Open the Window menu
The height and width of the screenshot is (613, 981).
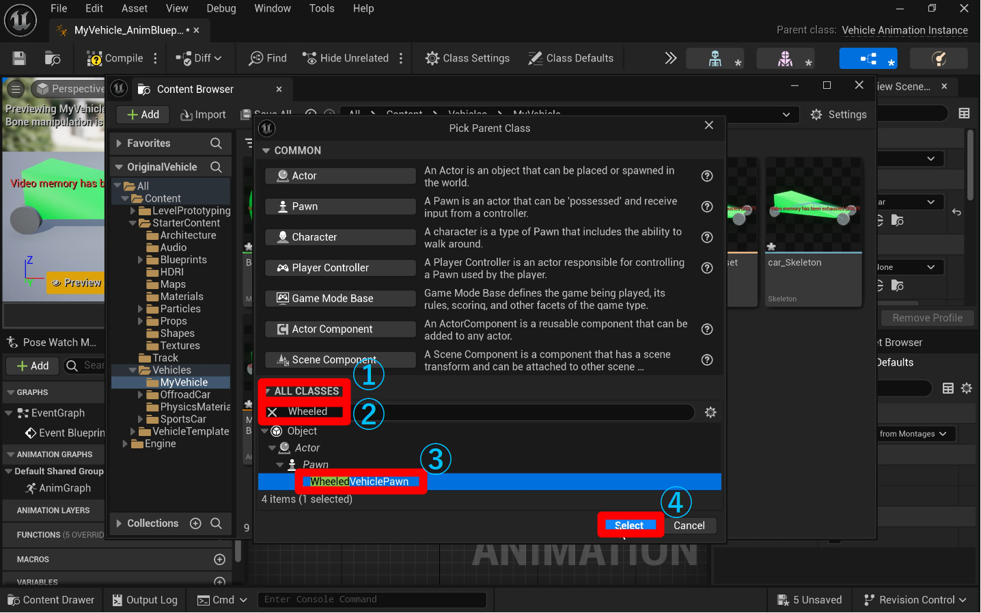pyautogui.click(x=273, y=8)
